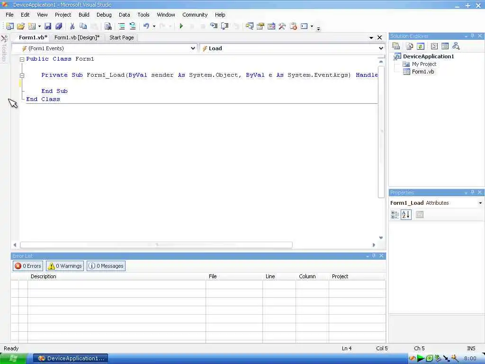Click the Solution Explorer toolbar icon
This screenshot has height=364, width=485.
pos(249,27)
